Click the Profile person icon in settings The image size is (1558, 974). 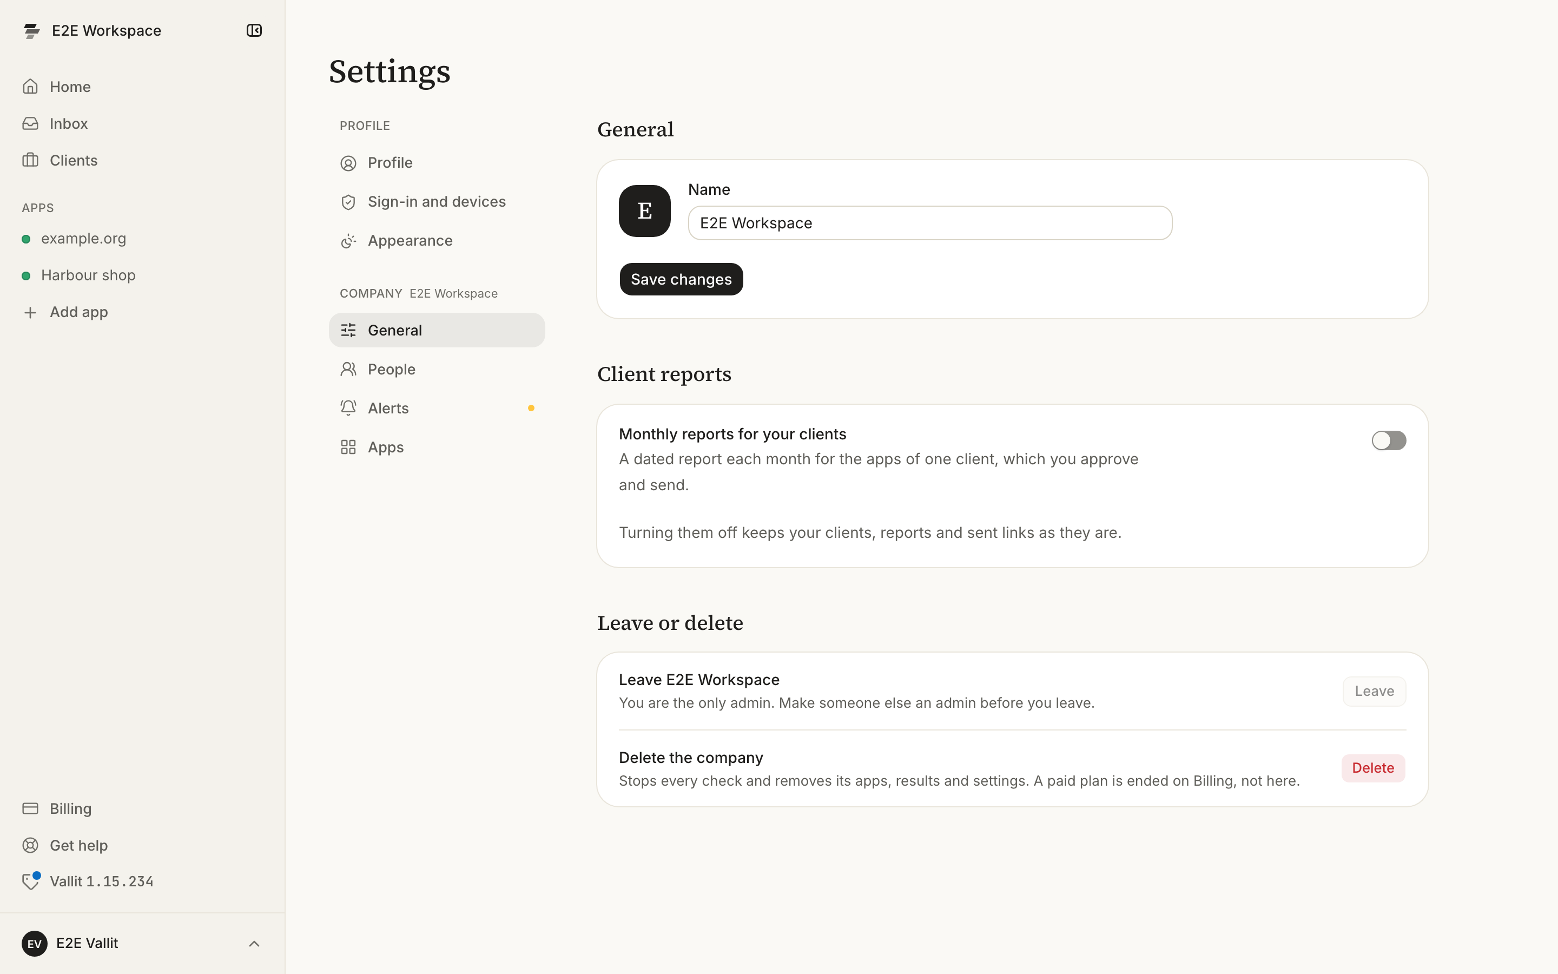[348, 163]
